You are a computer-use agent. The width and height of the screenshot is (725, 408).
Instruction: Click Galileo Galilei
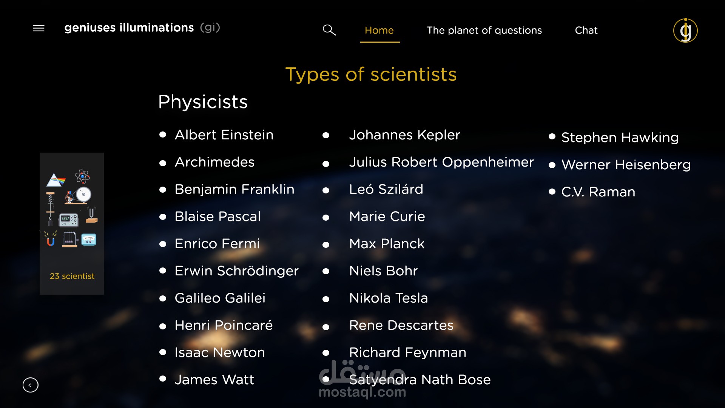tap(220, 298)
